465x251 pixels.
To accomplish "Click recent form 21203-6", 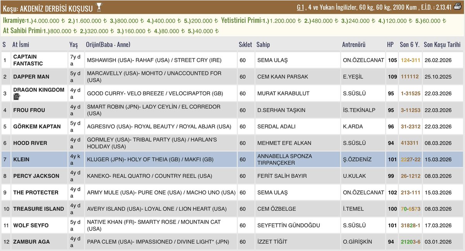I will 410,242.
